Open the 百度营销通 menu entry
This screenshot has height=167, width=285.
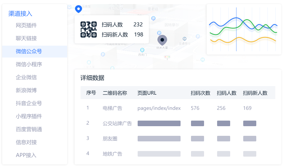[x=29, y=129]
